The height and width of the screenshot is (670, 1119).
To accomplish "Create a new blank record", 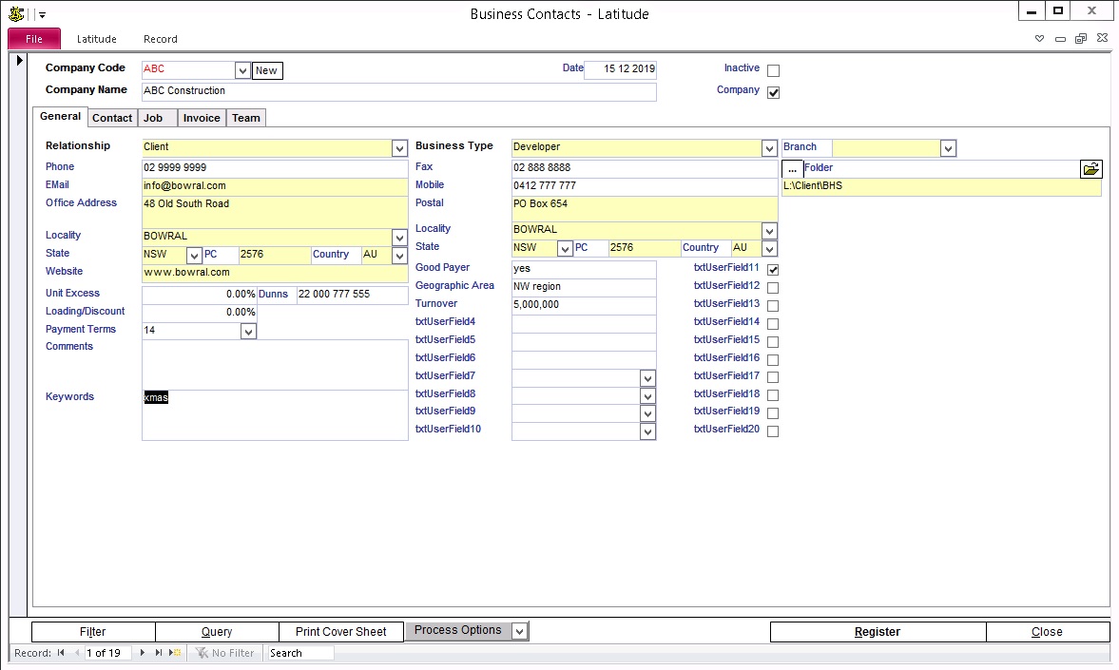I will pos(174,653).
